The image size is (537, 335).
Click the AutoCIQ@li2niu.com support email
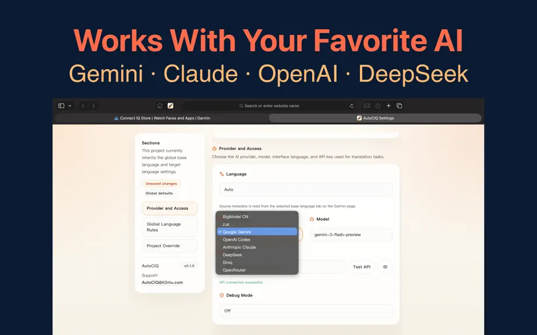pos(162,282)
